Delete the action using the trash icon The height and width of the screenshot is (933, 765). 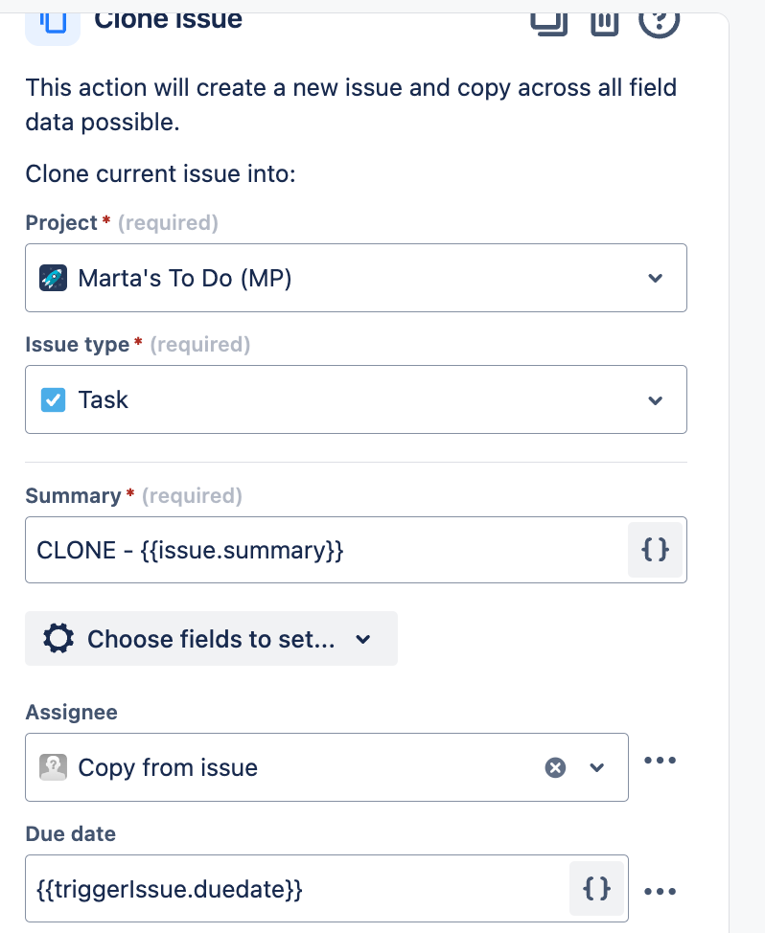click(x=604, y=19)
